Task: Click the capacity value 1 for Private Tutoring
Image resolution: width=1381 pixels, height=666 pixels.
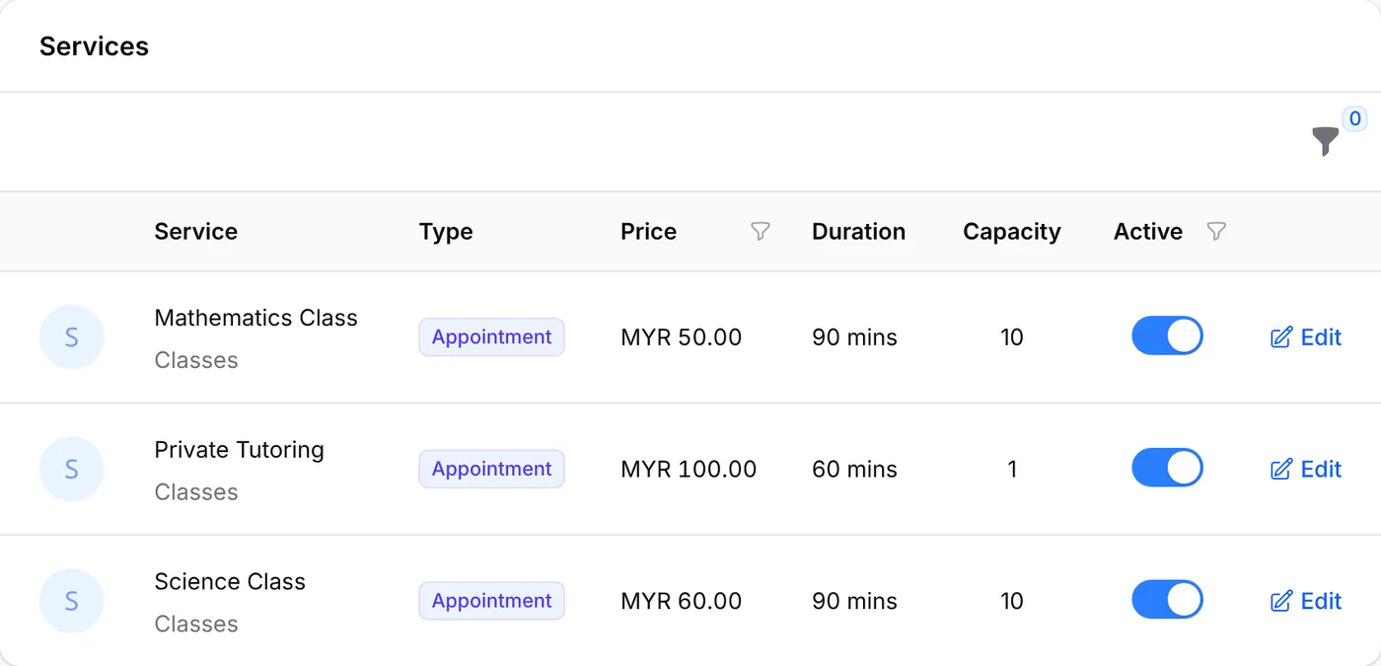Action: point(1012,469)
